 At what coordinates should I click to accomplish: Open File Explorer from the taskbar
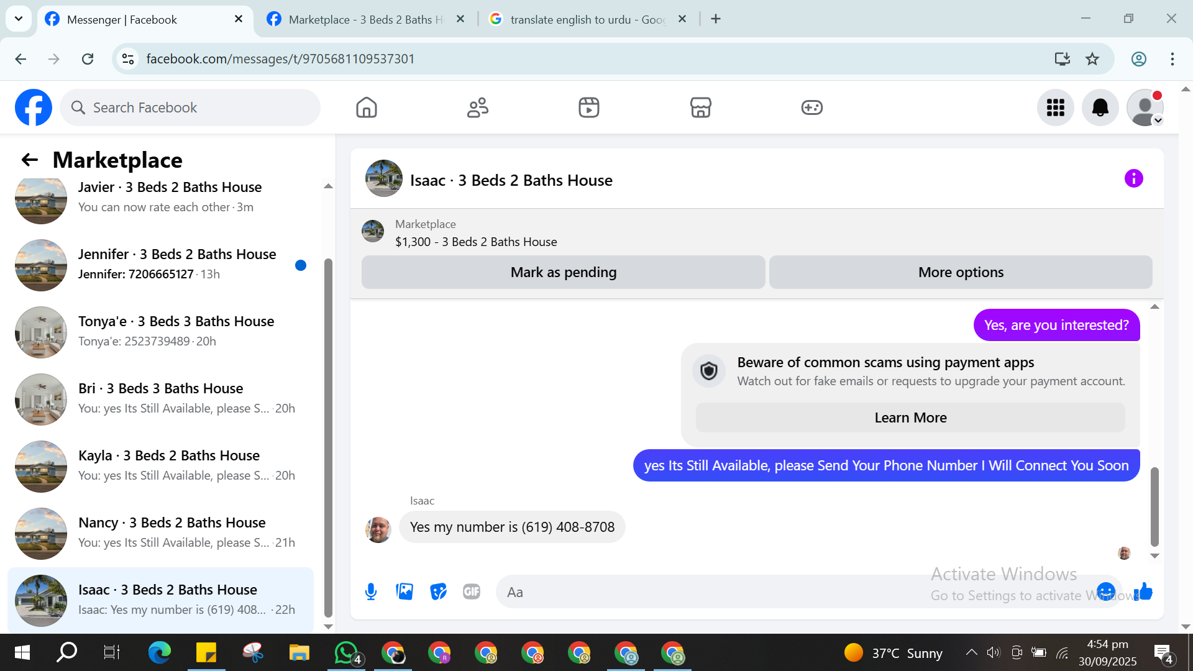pyautogui.click(x=299, y=652)
